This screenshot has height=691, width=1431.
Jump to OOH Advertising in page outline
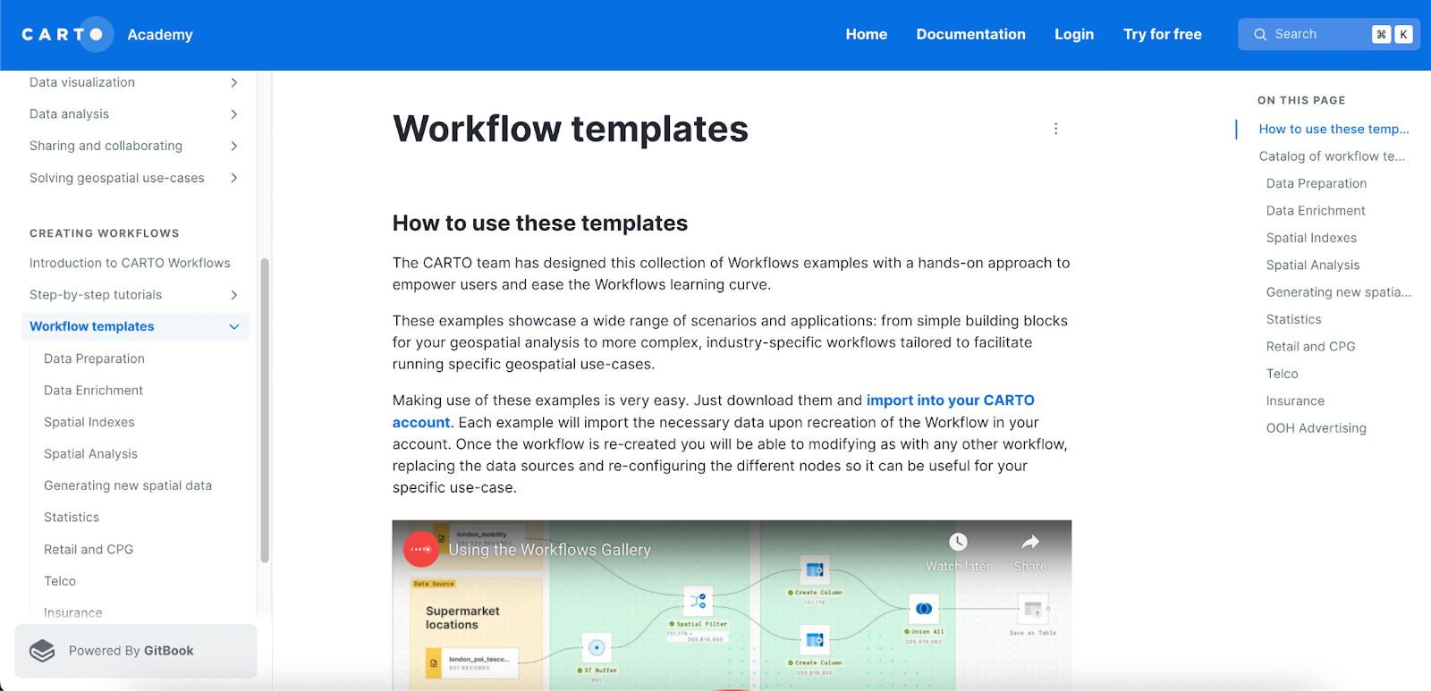1316,428
